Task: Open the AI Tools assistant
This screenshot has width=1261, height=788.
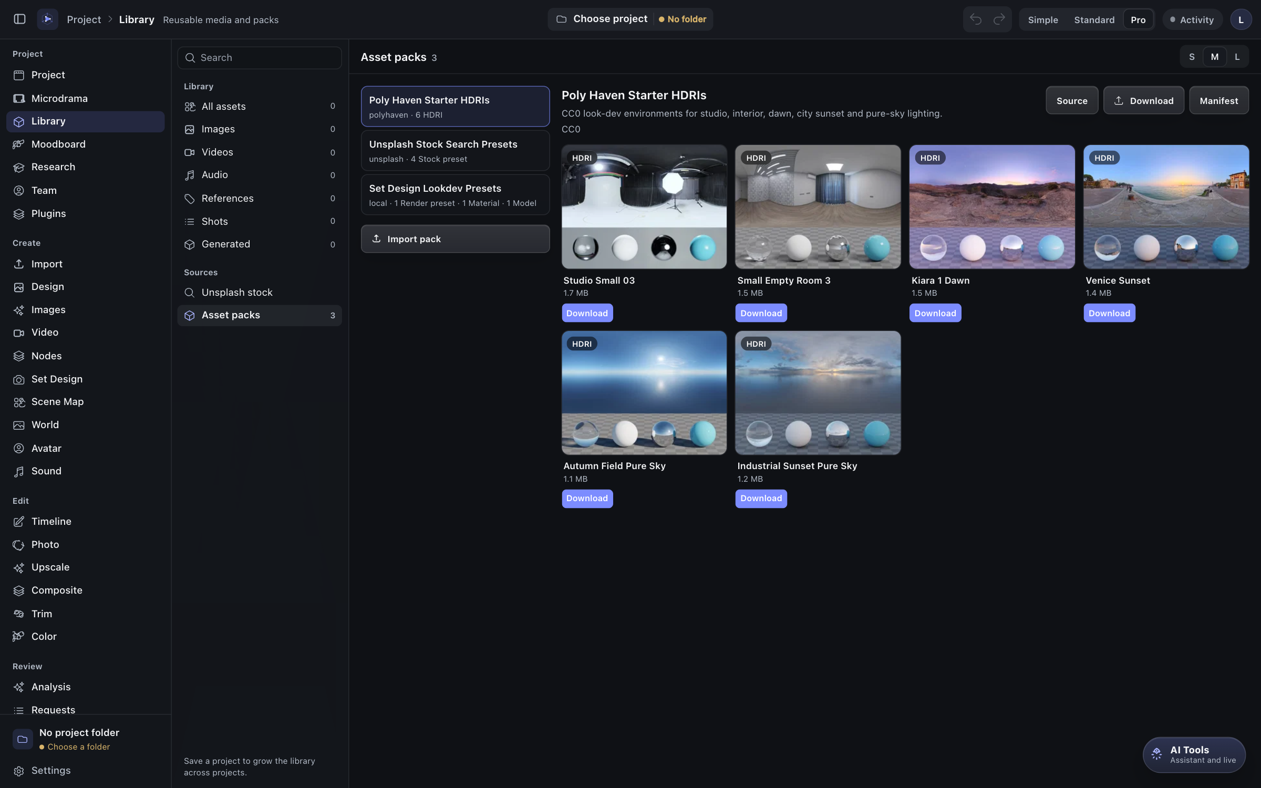Action: (1194, 754)
